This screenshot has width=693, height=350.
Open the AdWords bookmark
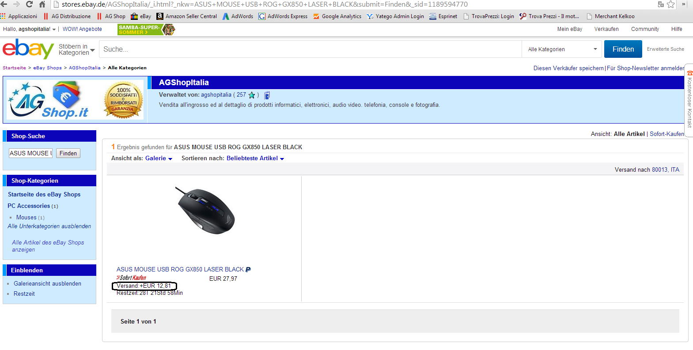point(238,16)
